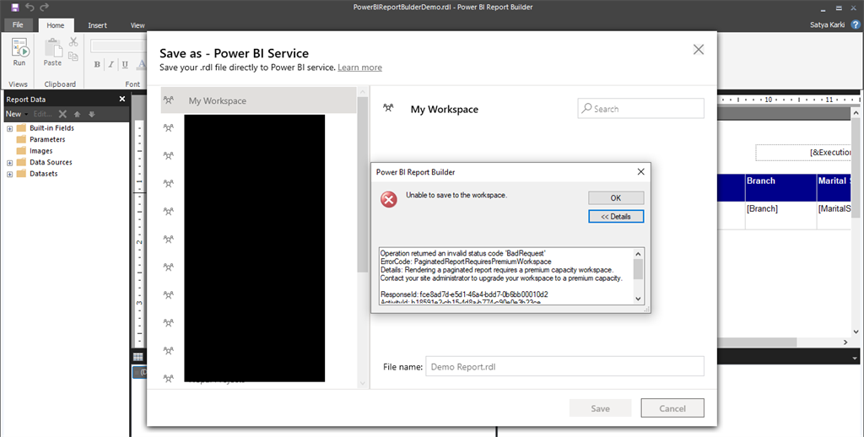The height and width of the screenshot is (437, 864).
Task: Collapse the error details with Details button
Action: pos(615,217)
